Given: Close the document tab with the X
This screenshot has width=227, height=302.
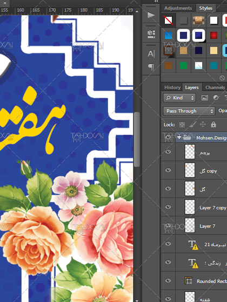Looking at the screenshot, I should pyautogui.click(x=5, y=3).
